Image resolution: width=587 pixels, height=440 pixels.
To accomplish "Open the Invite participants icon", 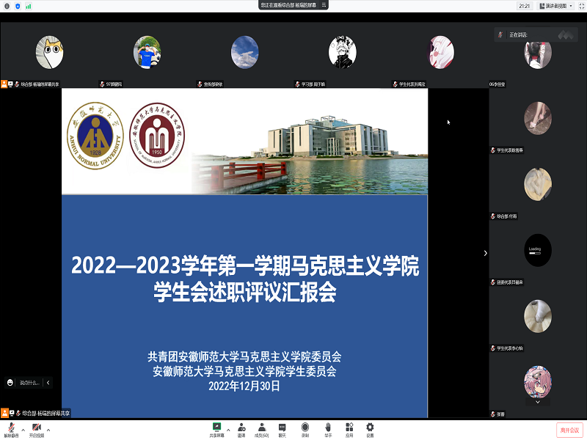I will point(241,428).
